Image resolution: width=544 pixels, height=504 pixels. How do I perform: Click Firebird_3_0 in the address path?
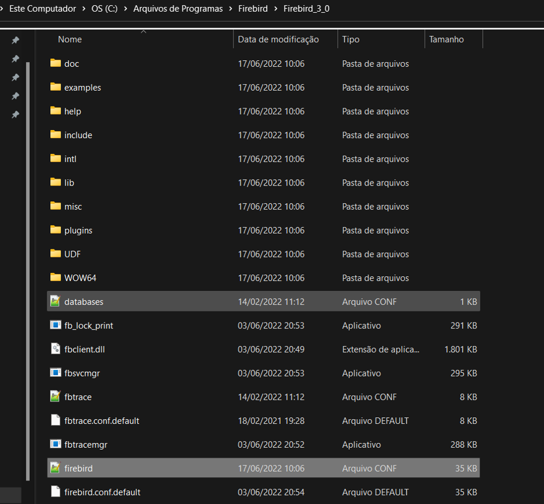(x=307, y=9)
